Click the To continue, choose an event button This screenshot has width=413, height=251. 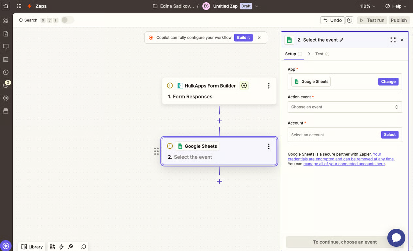[345, 242]
